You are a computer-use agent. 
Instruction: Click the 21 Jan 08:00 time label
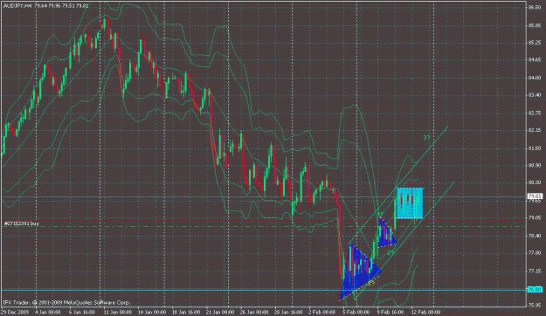(x=219, y=313)
